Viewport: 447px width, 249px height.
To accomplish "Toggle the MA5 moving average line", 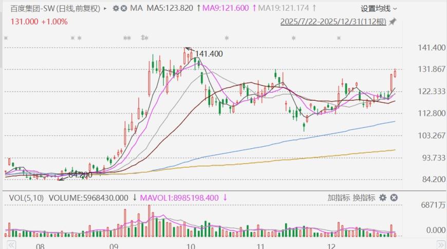I will click(x=162, y=8).
